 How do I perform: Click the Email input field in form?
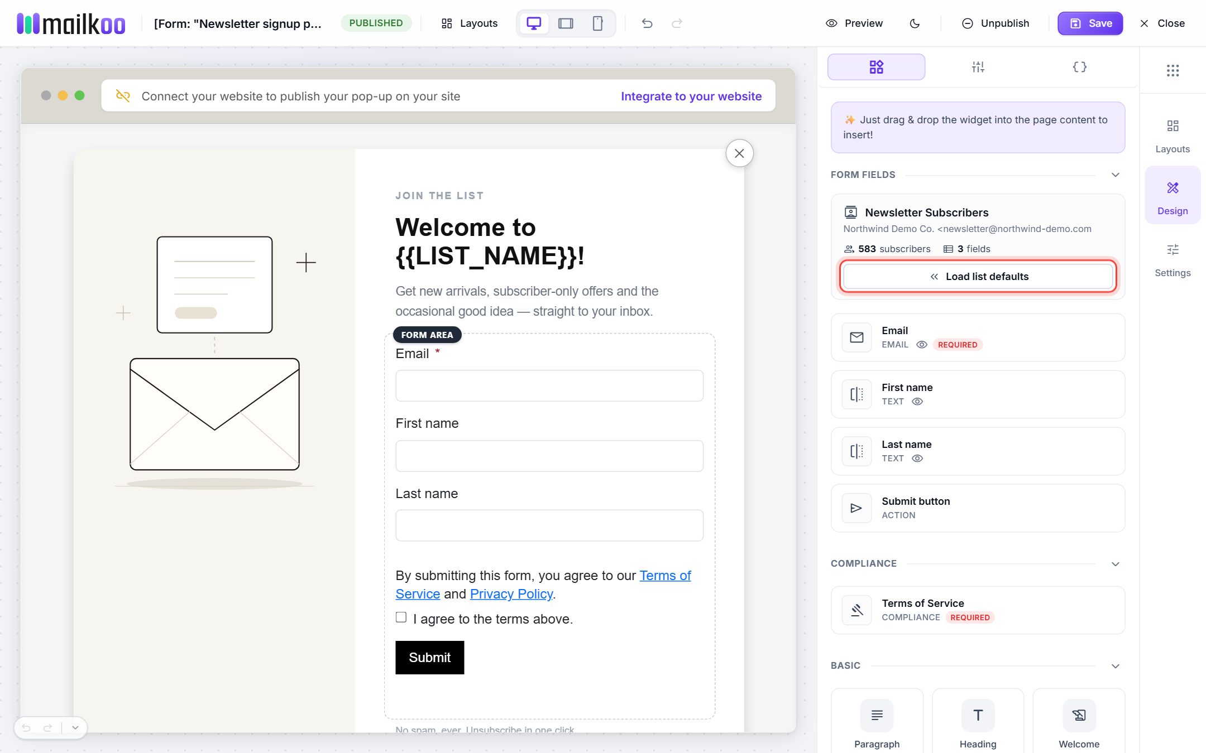(549, 386)
